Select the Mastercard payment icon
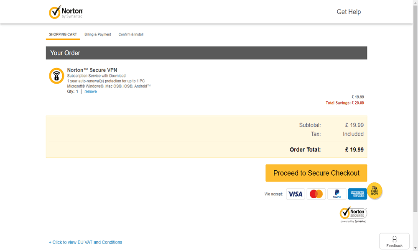Image resolution: width=418 pixels, height=251 pixels. coord(316,194)
